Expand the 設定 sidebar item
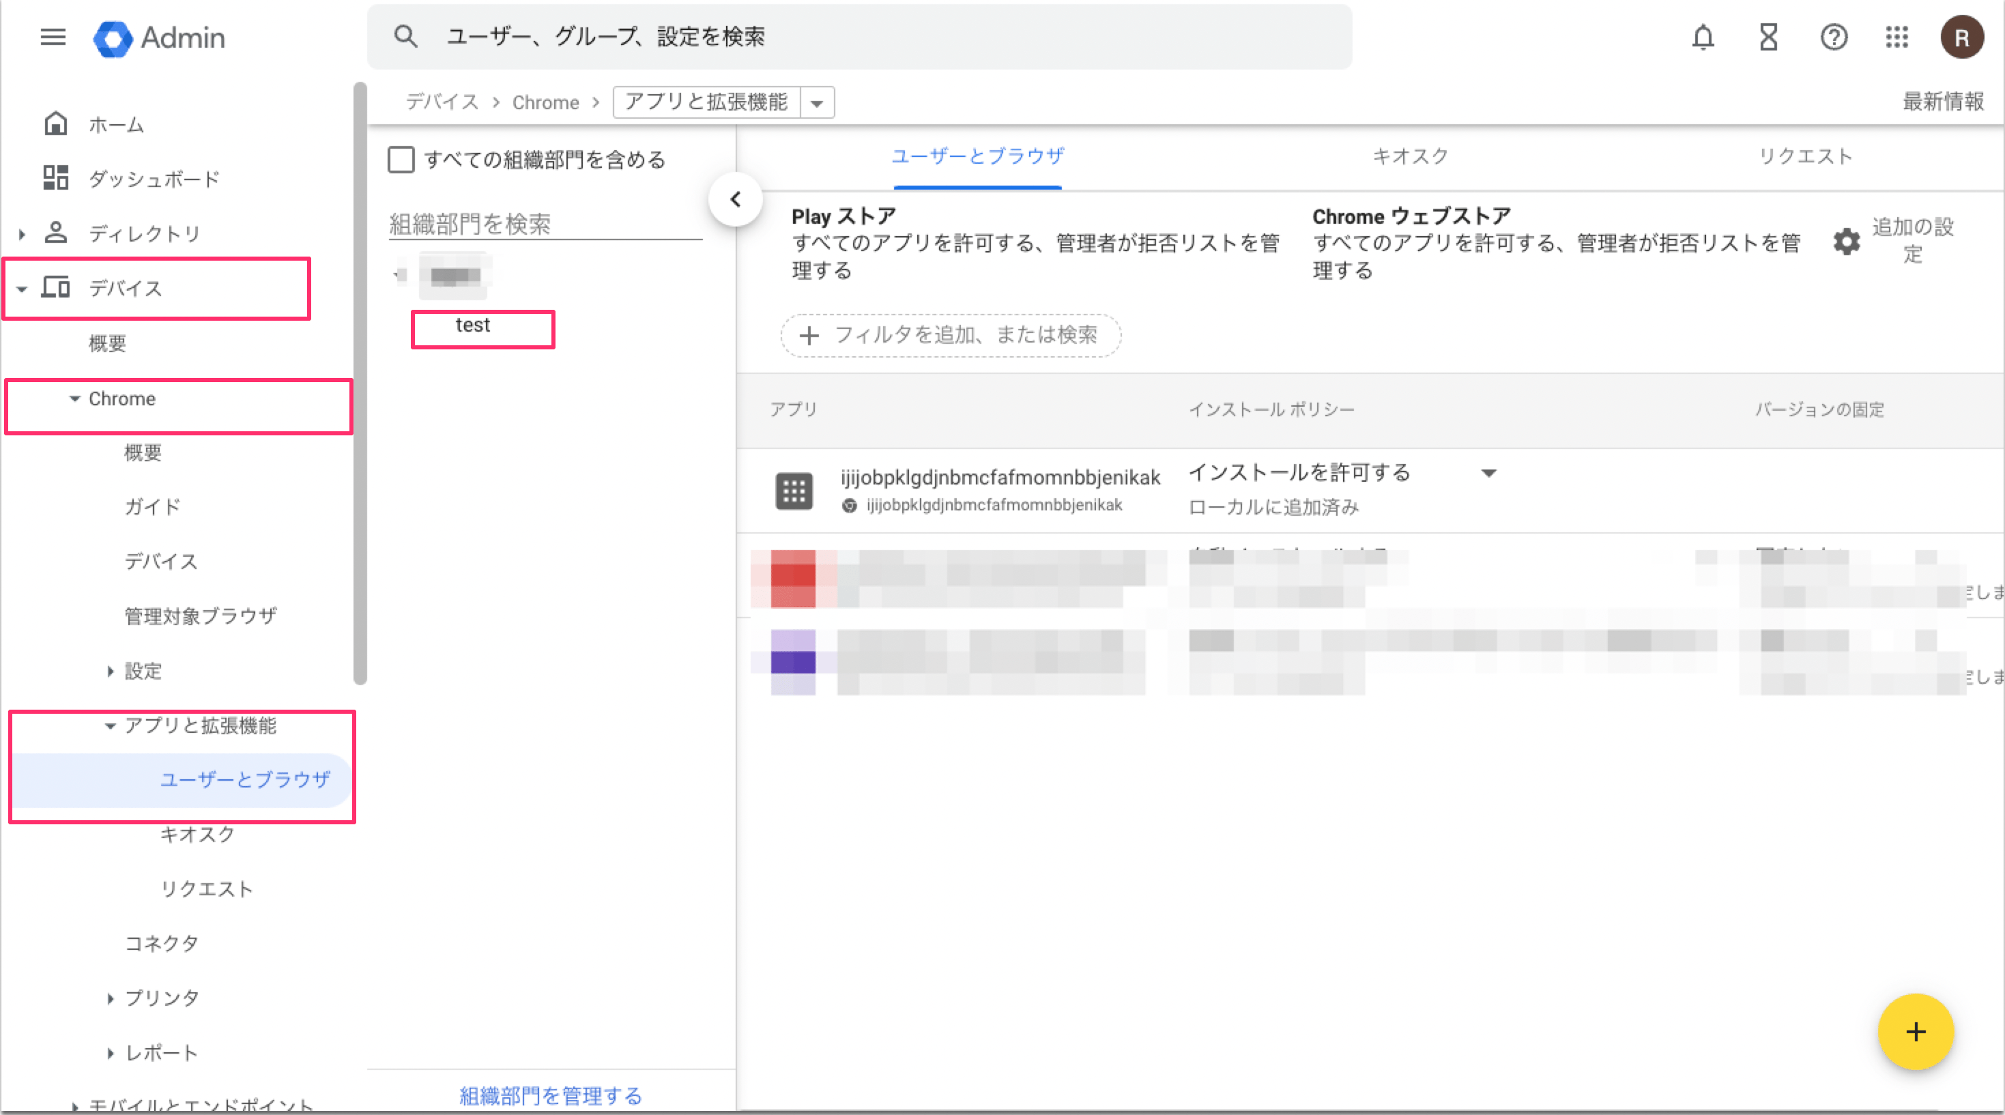This screenshot has width=2005, height=1115. coord(110,671)
